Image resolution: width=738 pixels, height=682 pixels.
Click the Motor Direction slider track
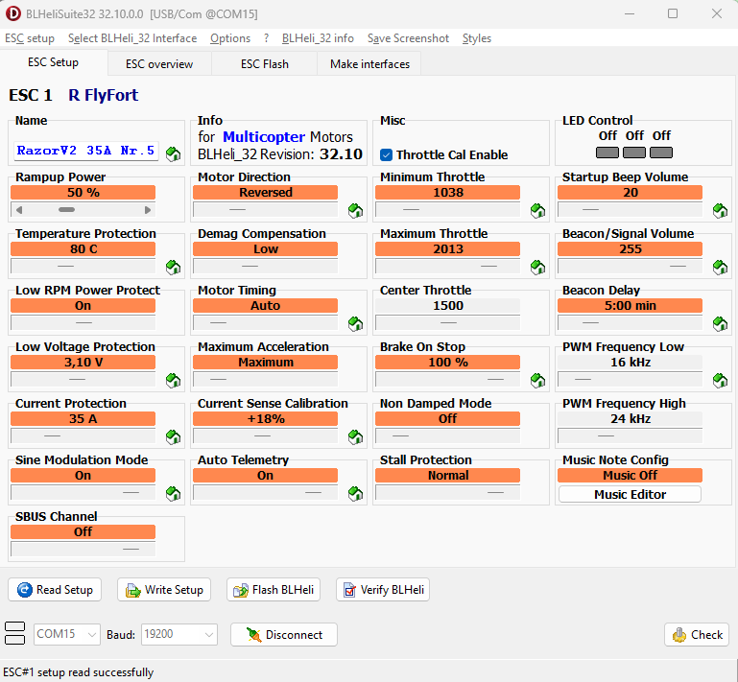(x=266, y=209)
